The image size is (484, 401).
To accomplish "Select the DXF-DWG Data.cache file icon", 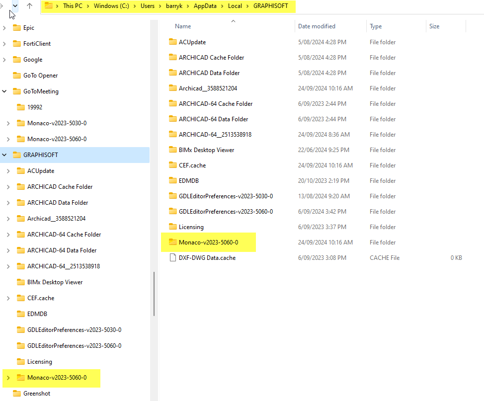I will [x=173, y=257].
